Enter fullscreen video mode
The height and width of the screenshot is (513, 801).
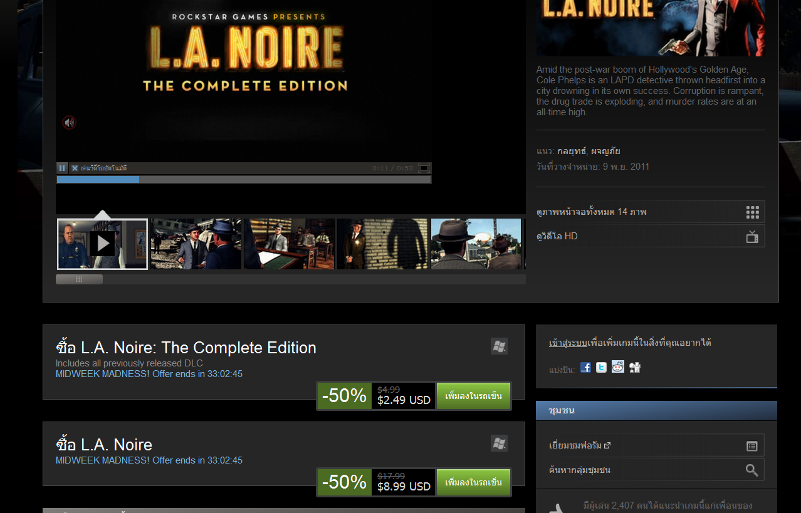coord(424,168)
